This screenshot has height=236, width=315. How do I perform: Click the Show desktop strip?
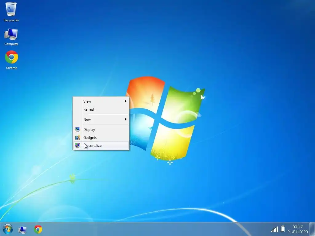pos(312,229)
